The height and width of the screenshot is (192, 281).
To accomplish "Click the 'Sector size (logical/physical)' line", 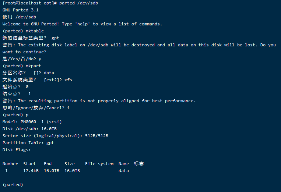I will pyautogui.click(x=55, y=136).
